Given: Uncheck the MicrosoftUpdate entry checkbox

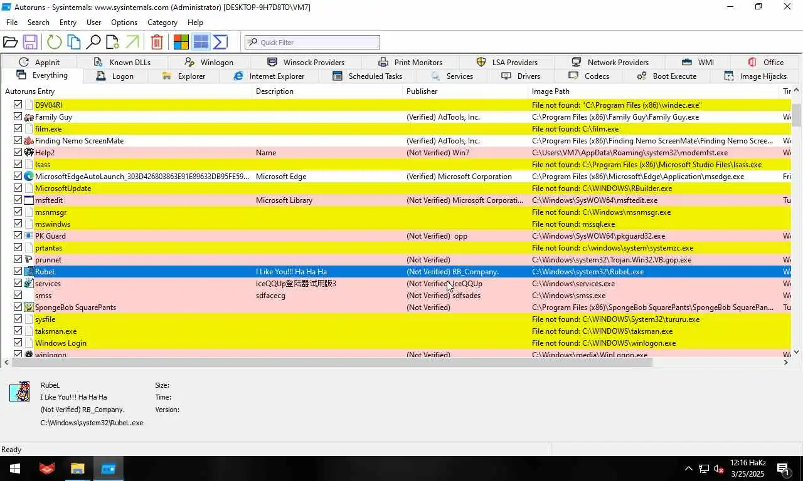Looking at the screenshot, I should pos(18,189).
